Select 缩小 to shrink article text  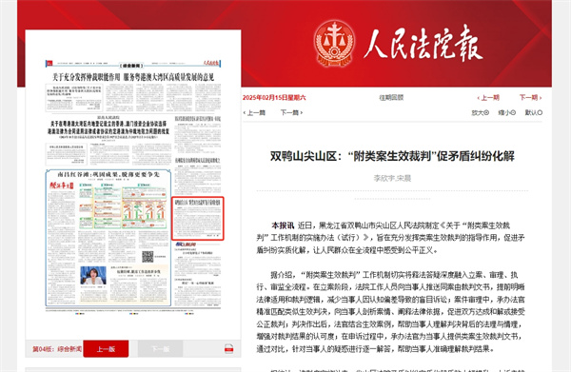coord(507,113)
